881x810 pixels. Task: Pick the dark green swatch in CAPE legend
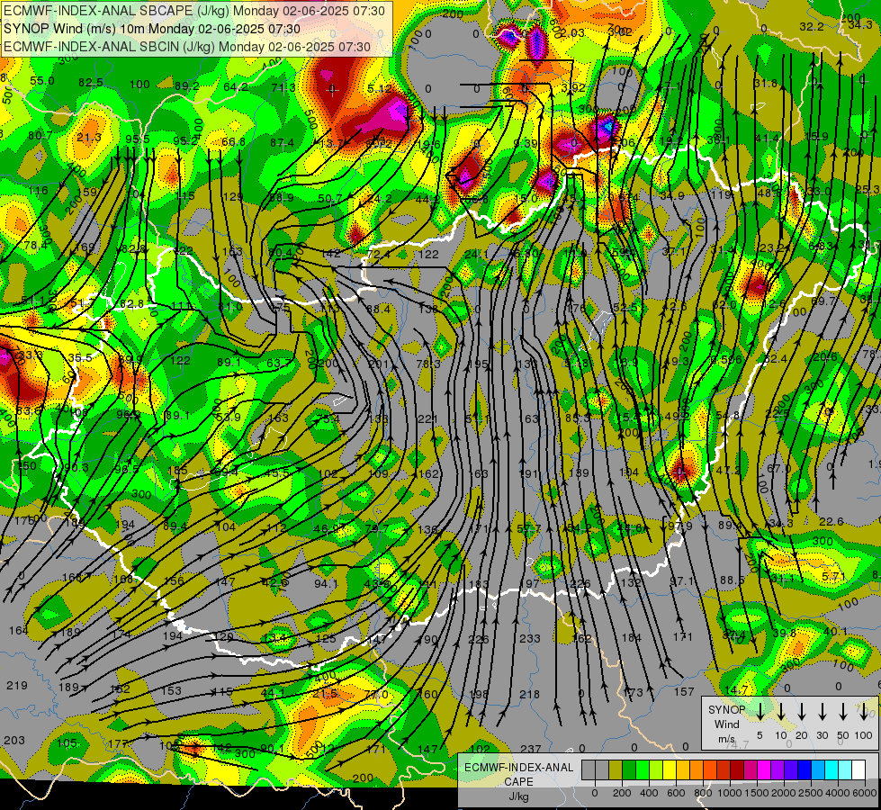point(629,769)
